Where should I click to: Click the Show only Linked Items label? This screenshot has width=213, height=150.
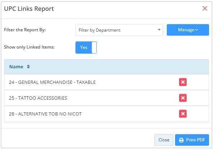pyautogui.click(x=29, y=47)
